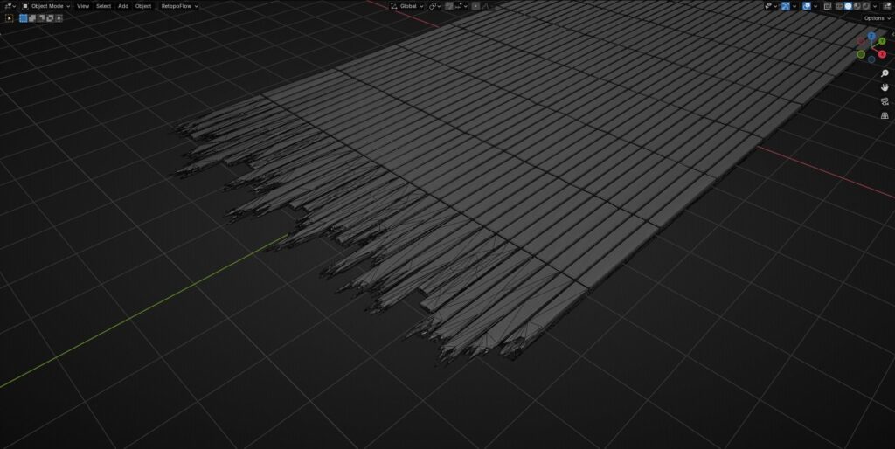This screenshot has height=449, width=895.
Task: Open the Object Mode dropdown
Action: (x=45, y=6)
